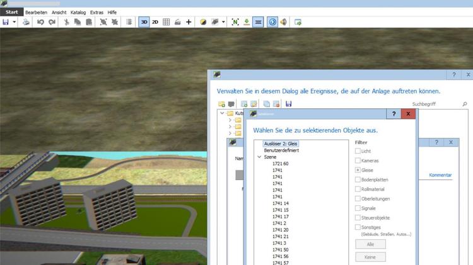Screen dimensions: 473x265
Task: Click the print icon in toolbar
Action: (26, 22)
